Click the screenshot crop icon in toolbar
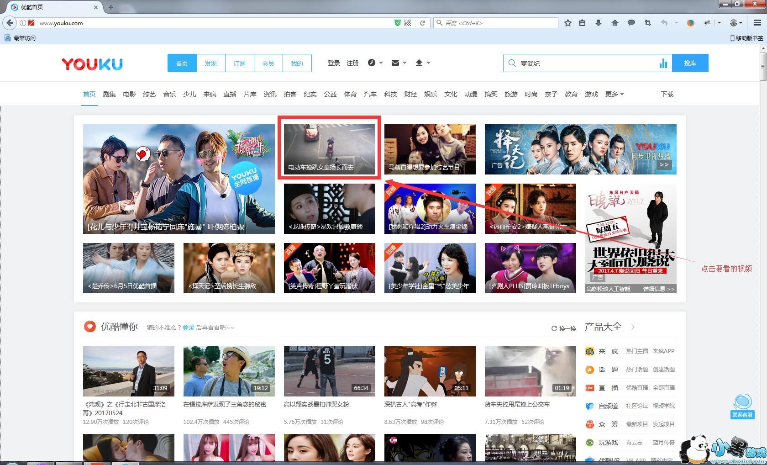 tap(647, 23)
